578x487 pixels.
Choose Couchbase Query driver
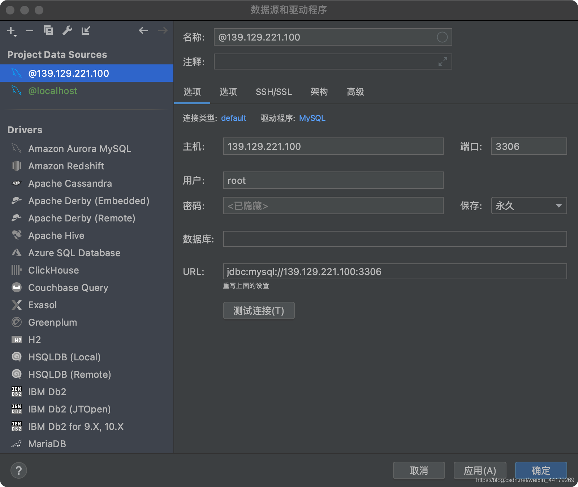point(87,287)
